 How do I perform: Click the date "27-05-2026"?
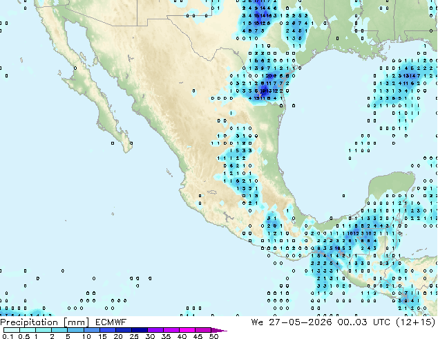301,322
